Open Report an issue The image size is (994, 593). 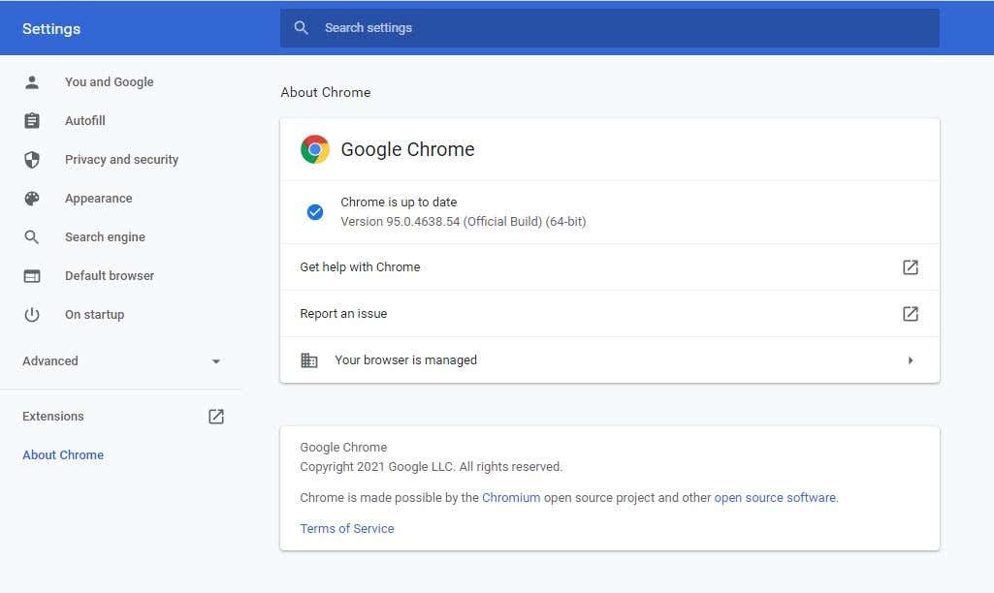[x=609, y=314]
